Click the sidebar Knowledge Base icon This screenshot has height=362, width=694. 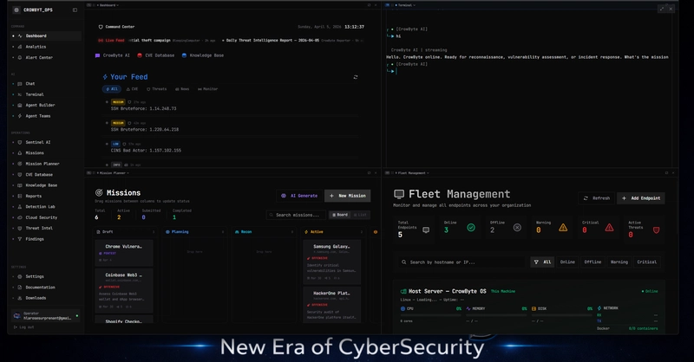click(19, 185)
